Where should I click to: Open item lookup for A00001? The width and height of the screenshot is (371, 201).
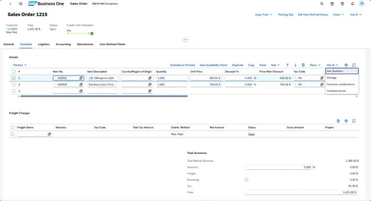(81, 78)
